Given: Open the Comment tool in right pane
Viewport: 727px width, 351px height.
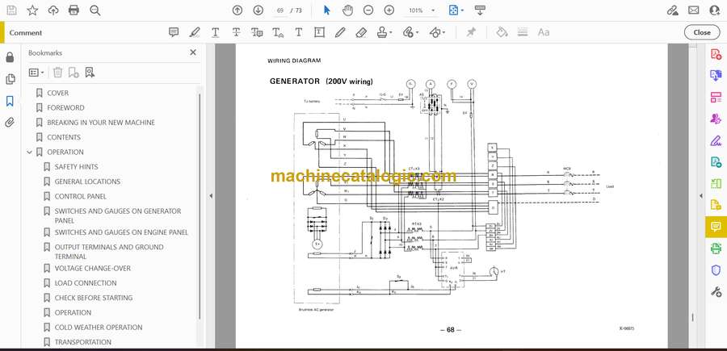Looking at the screenshot, I should (x=716, y=227).
